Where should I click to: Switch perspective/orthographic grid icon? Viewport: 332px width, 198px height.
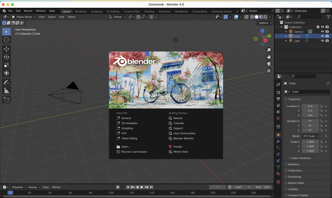(269, 71)
